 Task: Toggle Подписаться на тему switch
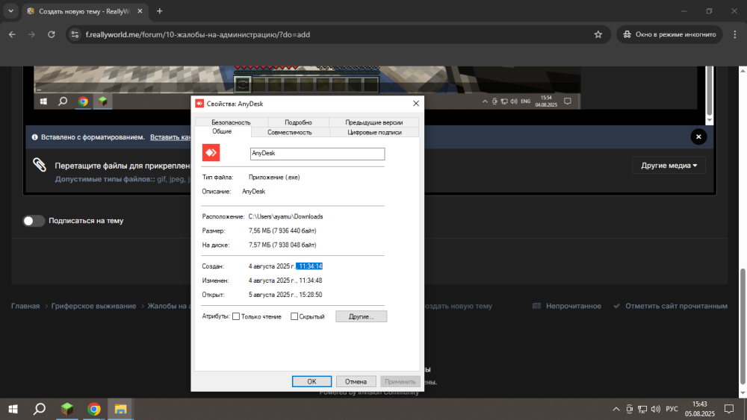click(x=34, y=221)
